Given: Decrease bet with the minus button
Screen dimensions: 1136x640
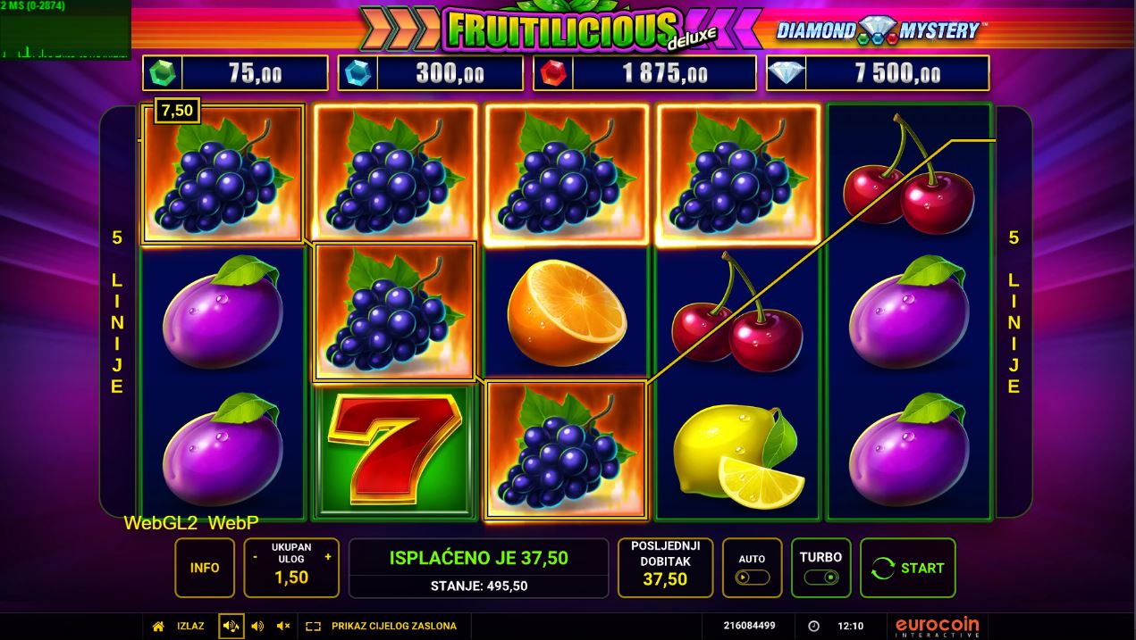Looking at the screenshot, I should (x=256, y=557).
